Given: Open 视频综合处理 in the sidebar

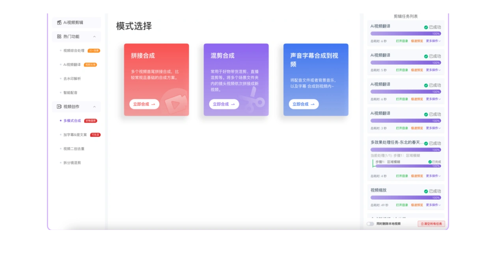Looking at the screenshot, I should (x=74, y=50).
